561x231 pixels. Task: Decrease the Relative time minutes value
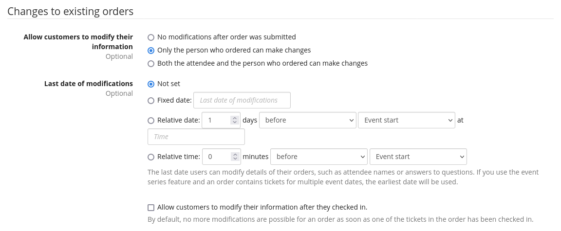[235, 159]
